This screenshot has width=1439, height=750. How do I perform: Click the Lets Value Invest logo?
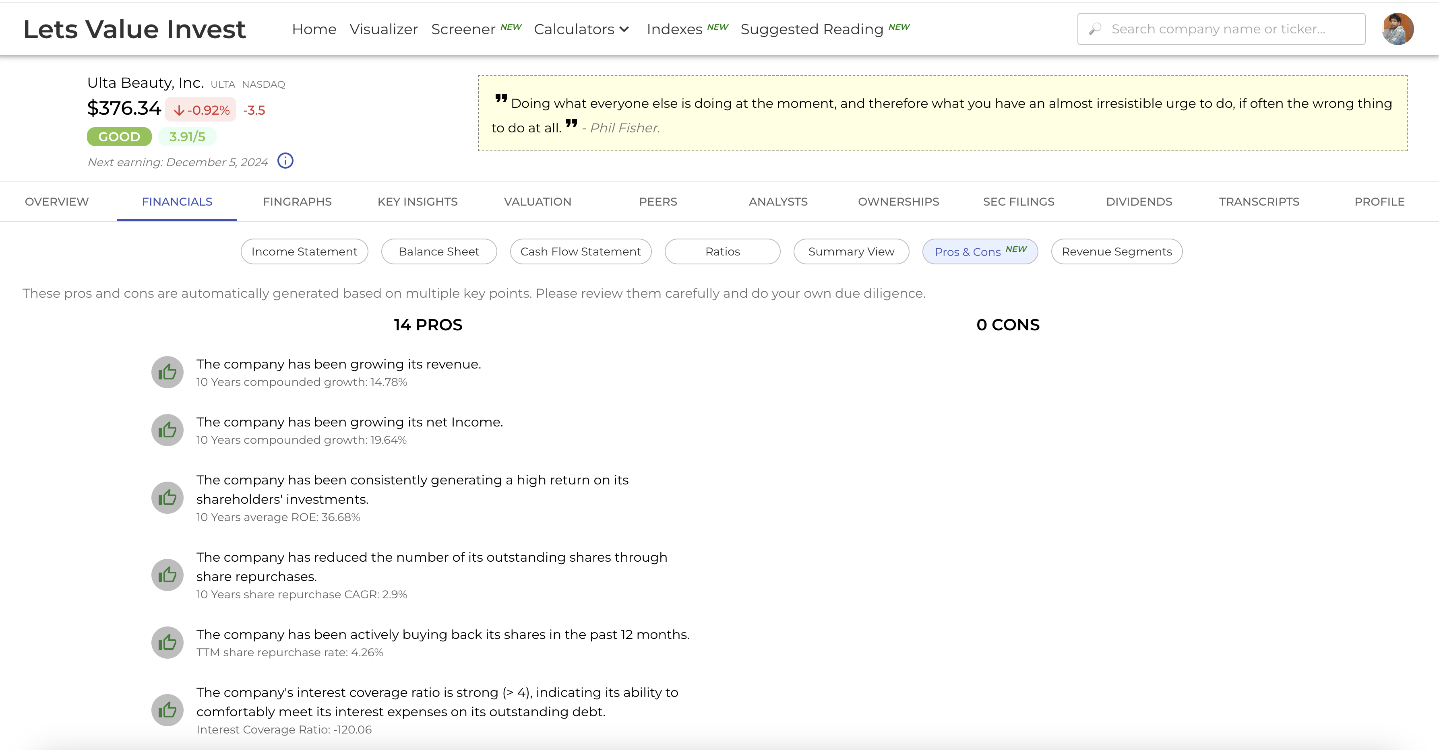tap(134, 29)
